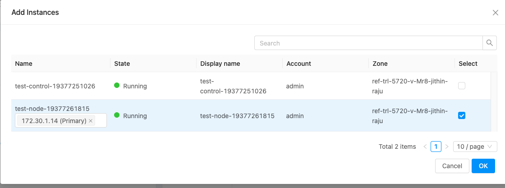Click the test-control-19377251026 instance name
Viewport: 505px width, 188px height.
pos(55,86)
